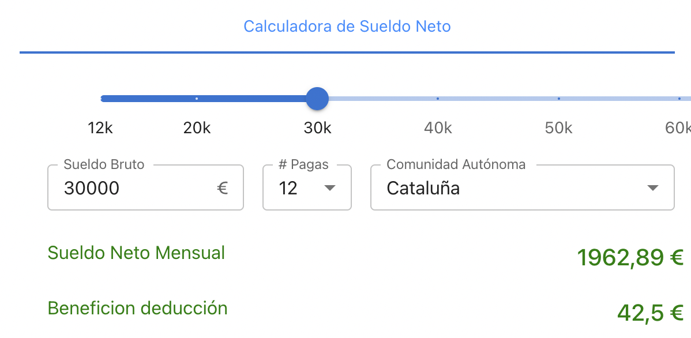This screenshot has height=338, width=691.
Task: Click the salary slider handle at 30k
Action: 317,99
